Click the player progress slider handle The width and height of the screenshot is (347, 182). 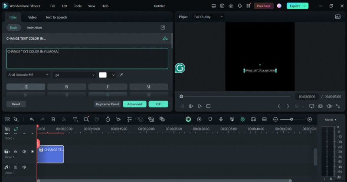point(181,97)
